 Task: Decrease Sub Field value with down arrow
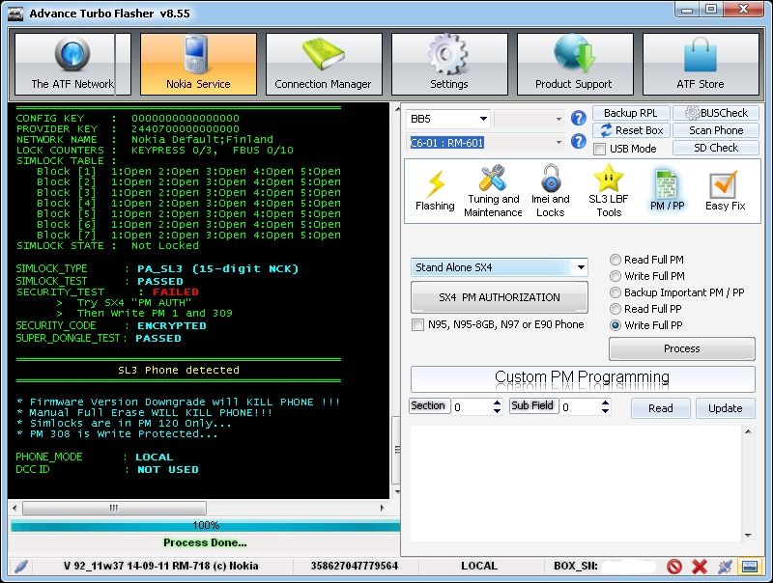[605, 410]
